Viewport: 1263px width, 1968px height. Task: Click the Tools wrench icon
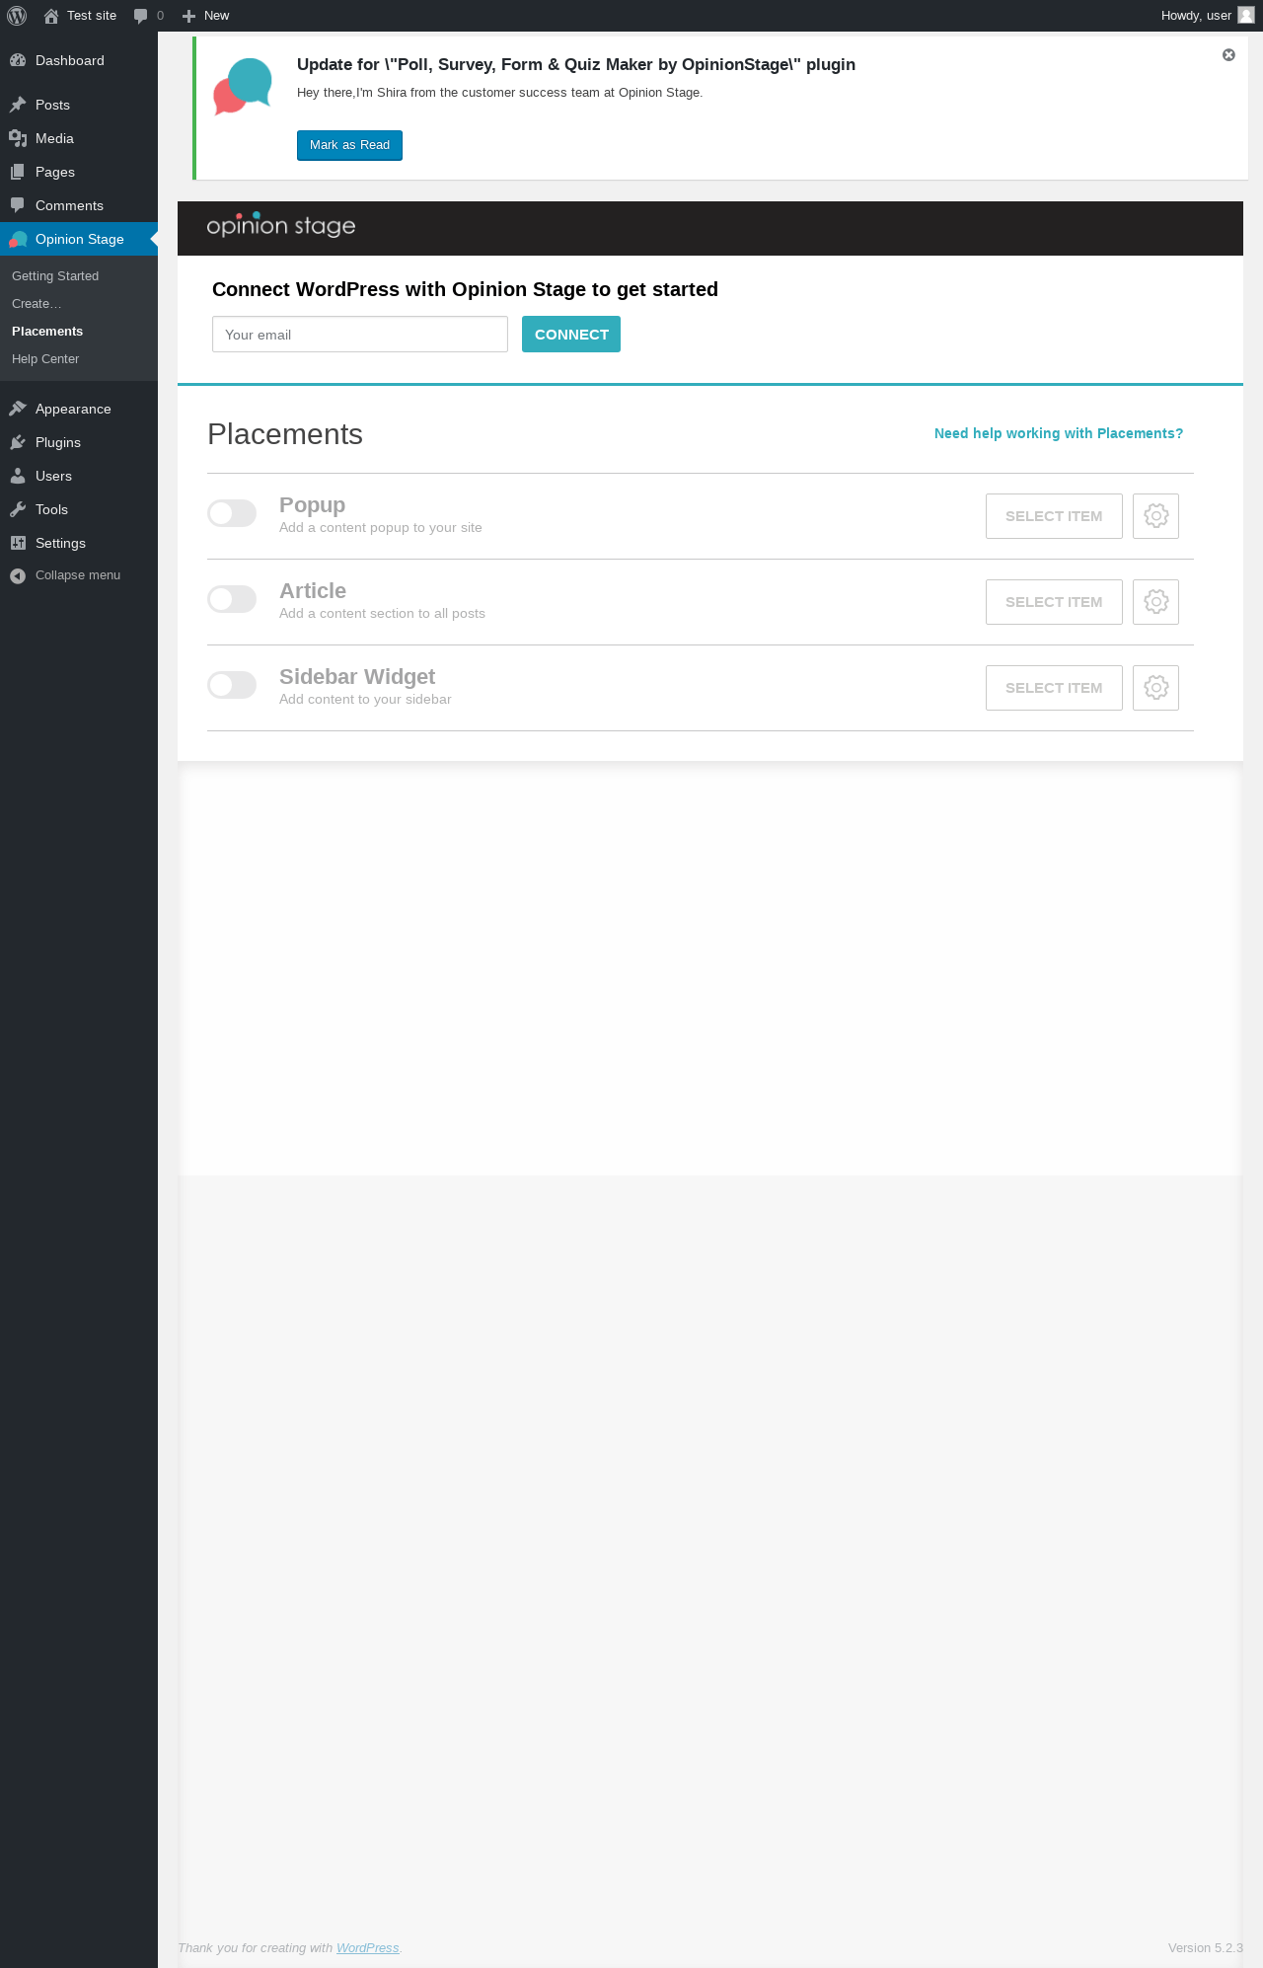click(18, 509)
